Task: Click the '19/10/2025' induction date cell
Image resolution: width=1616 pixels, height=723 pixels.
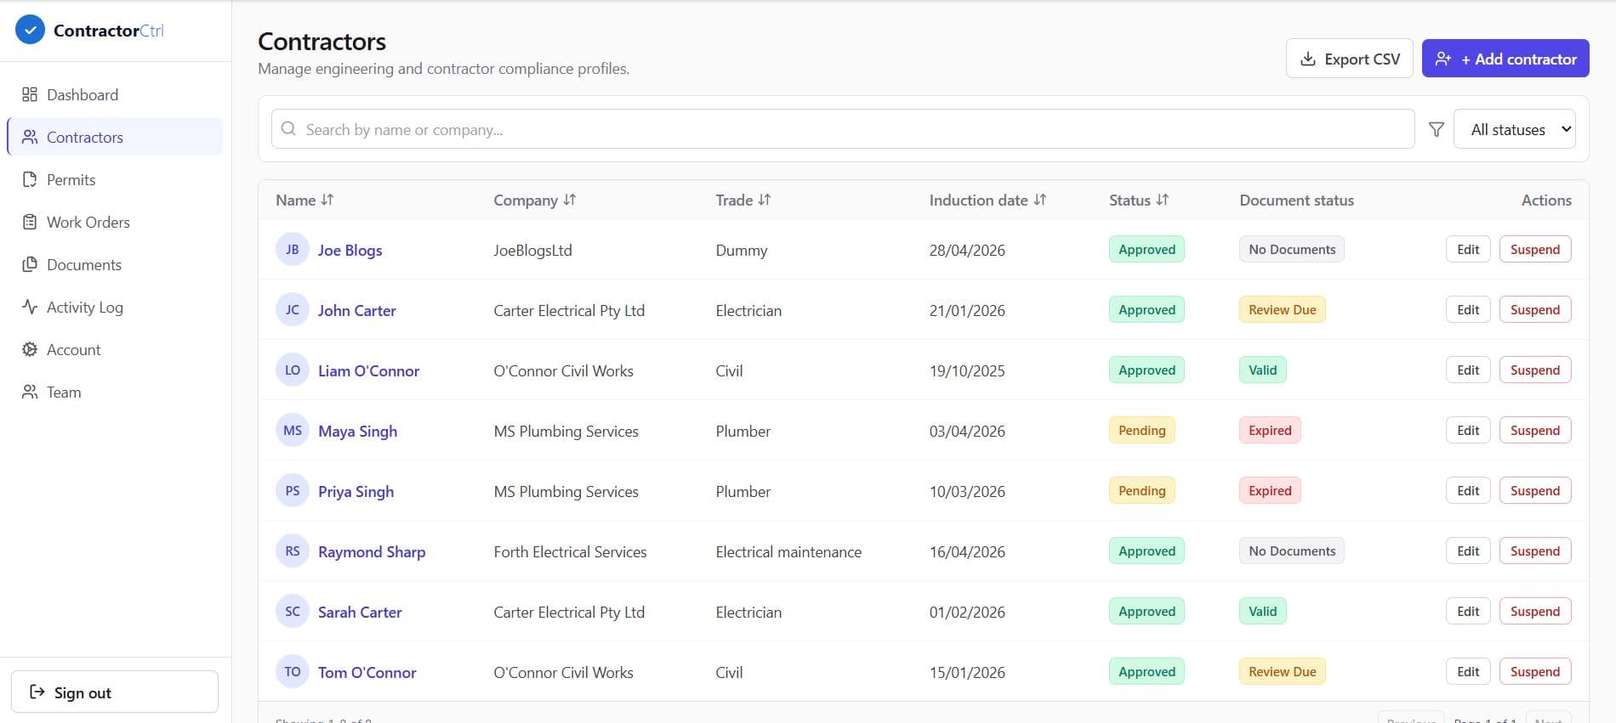Action: (967, 370)
